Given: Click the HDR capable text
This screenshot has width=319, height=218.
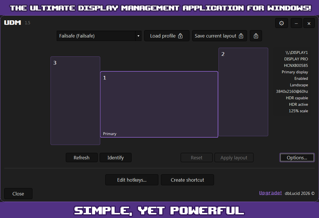Looking at the screenshot, I should [297, 98].
